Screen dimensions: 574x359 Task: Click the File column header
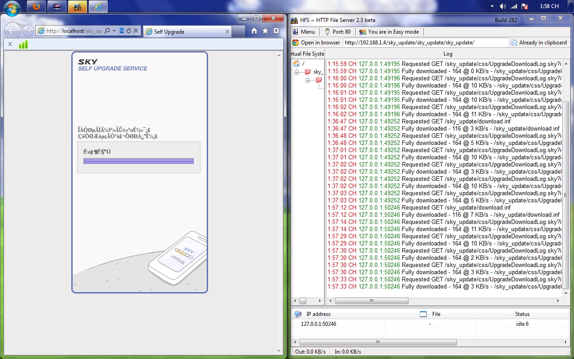(430, 314)
